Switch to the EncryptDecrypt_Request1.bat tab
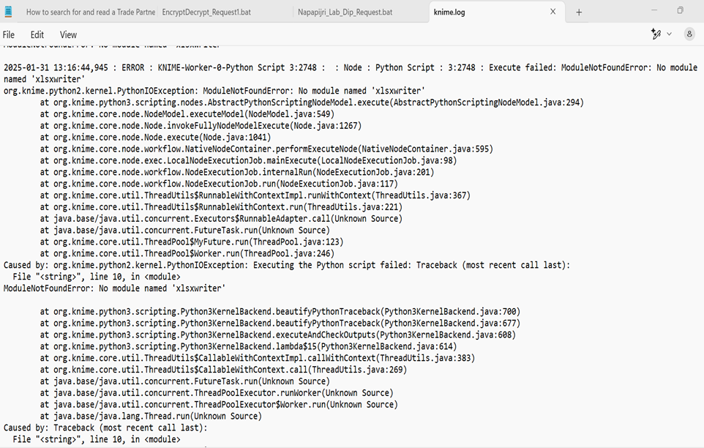 click(206, 12)
